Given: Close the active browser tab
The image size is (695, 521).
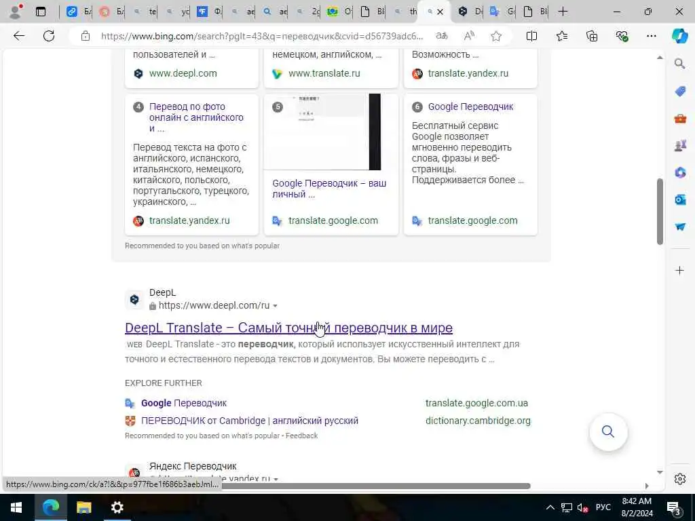Looking at the screenshot, I should pyautogui.click(x=440, y=12).
